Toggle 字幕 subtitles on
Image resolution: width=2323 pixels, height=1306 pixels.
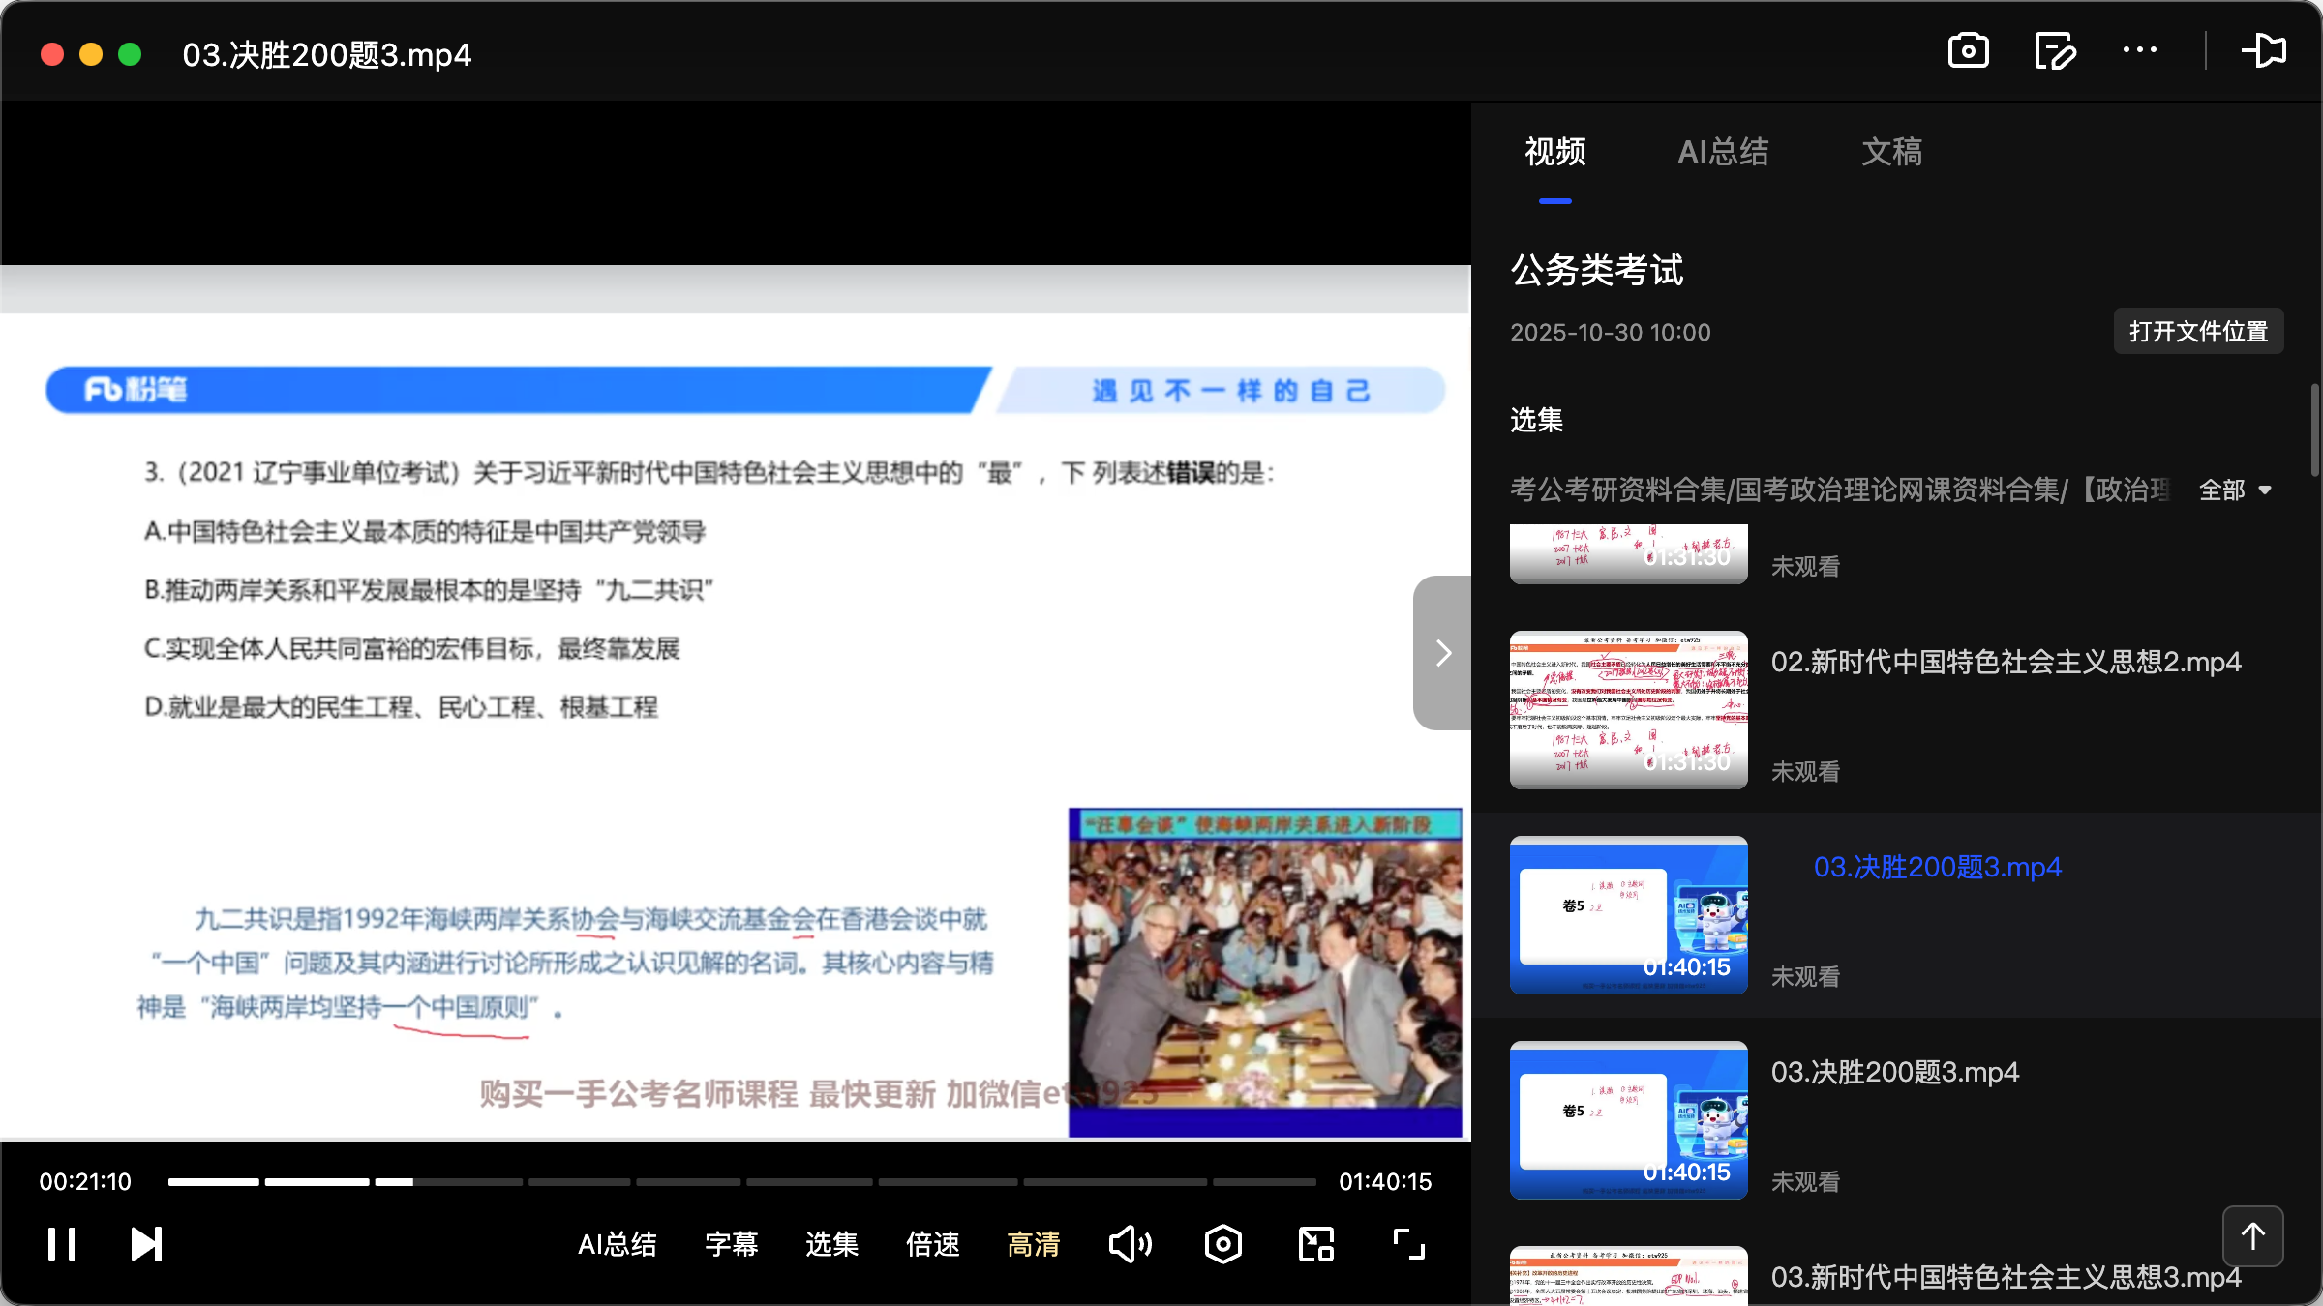coord(732,1245)
